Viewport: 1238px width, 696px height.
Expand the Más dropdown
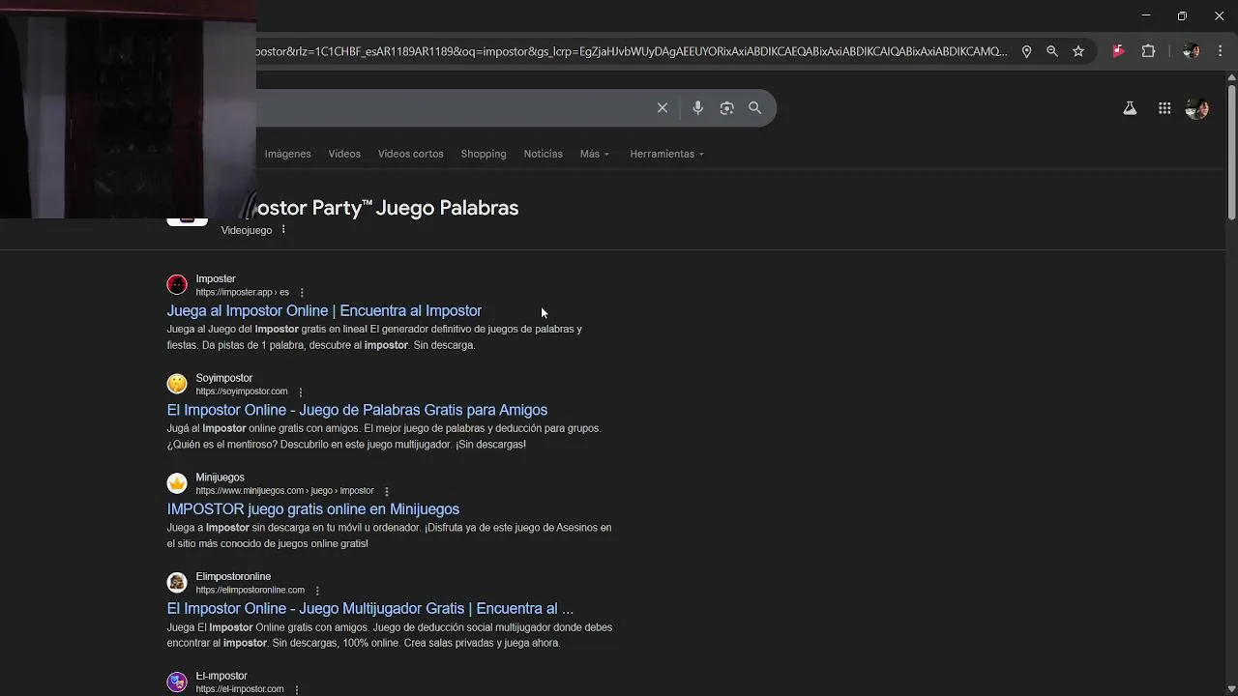pyautogui.click(x=595, y=154)
